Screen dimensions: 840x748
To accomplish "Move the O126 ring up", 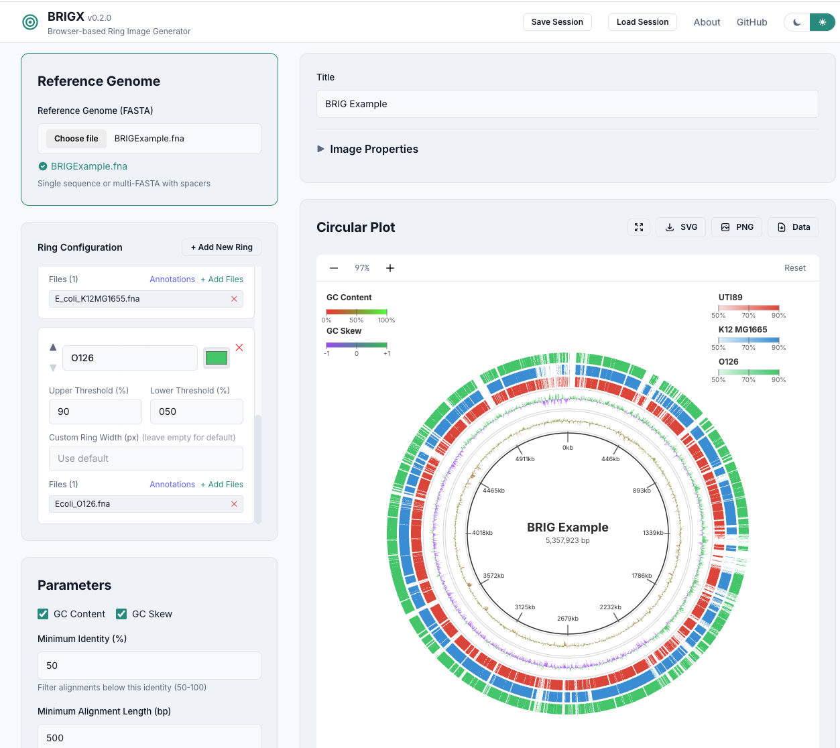I will [x=53, y=347].
